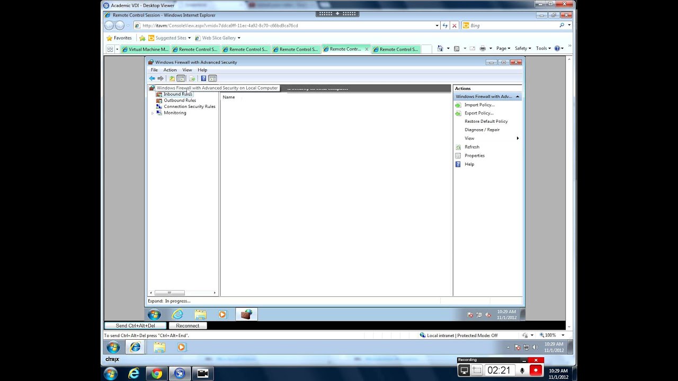Click the Up one level folder icon

[x=172, y=78]
